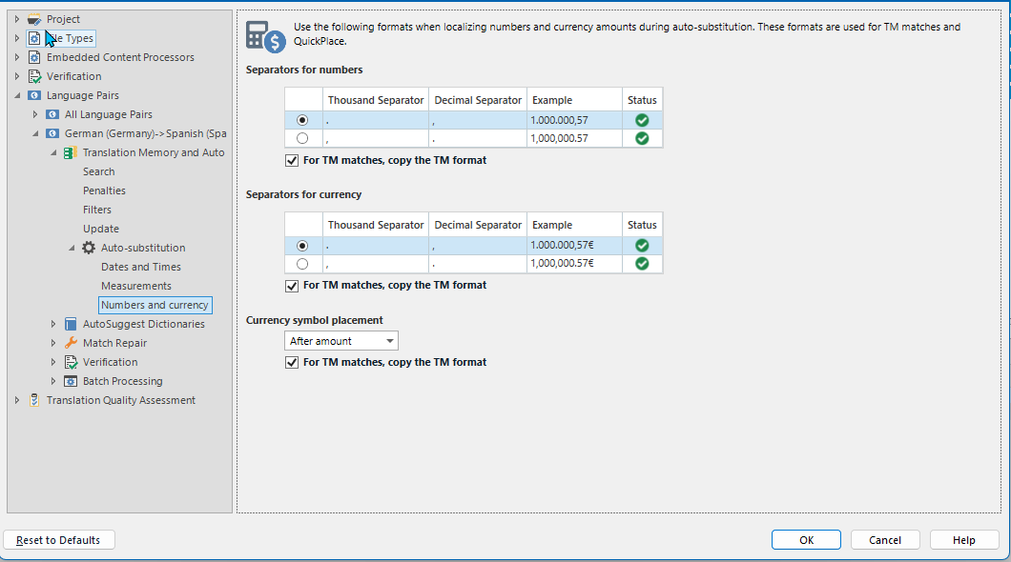Click the 1,000,000.57€ example cell
Image resolution: width=1011 pixels, height=562 pixels.
(x=574, y=263)
